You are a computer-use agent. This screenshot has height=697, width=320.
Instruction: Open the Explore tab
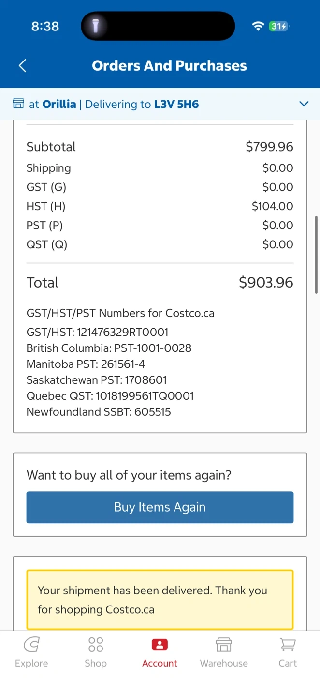(x=31, y=652)
